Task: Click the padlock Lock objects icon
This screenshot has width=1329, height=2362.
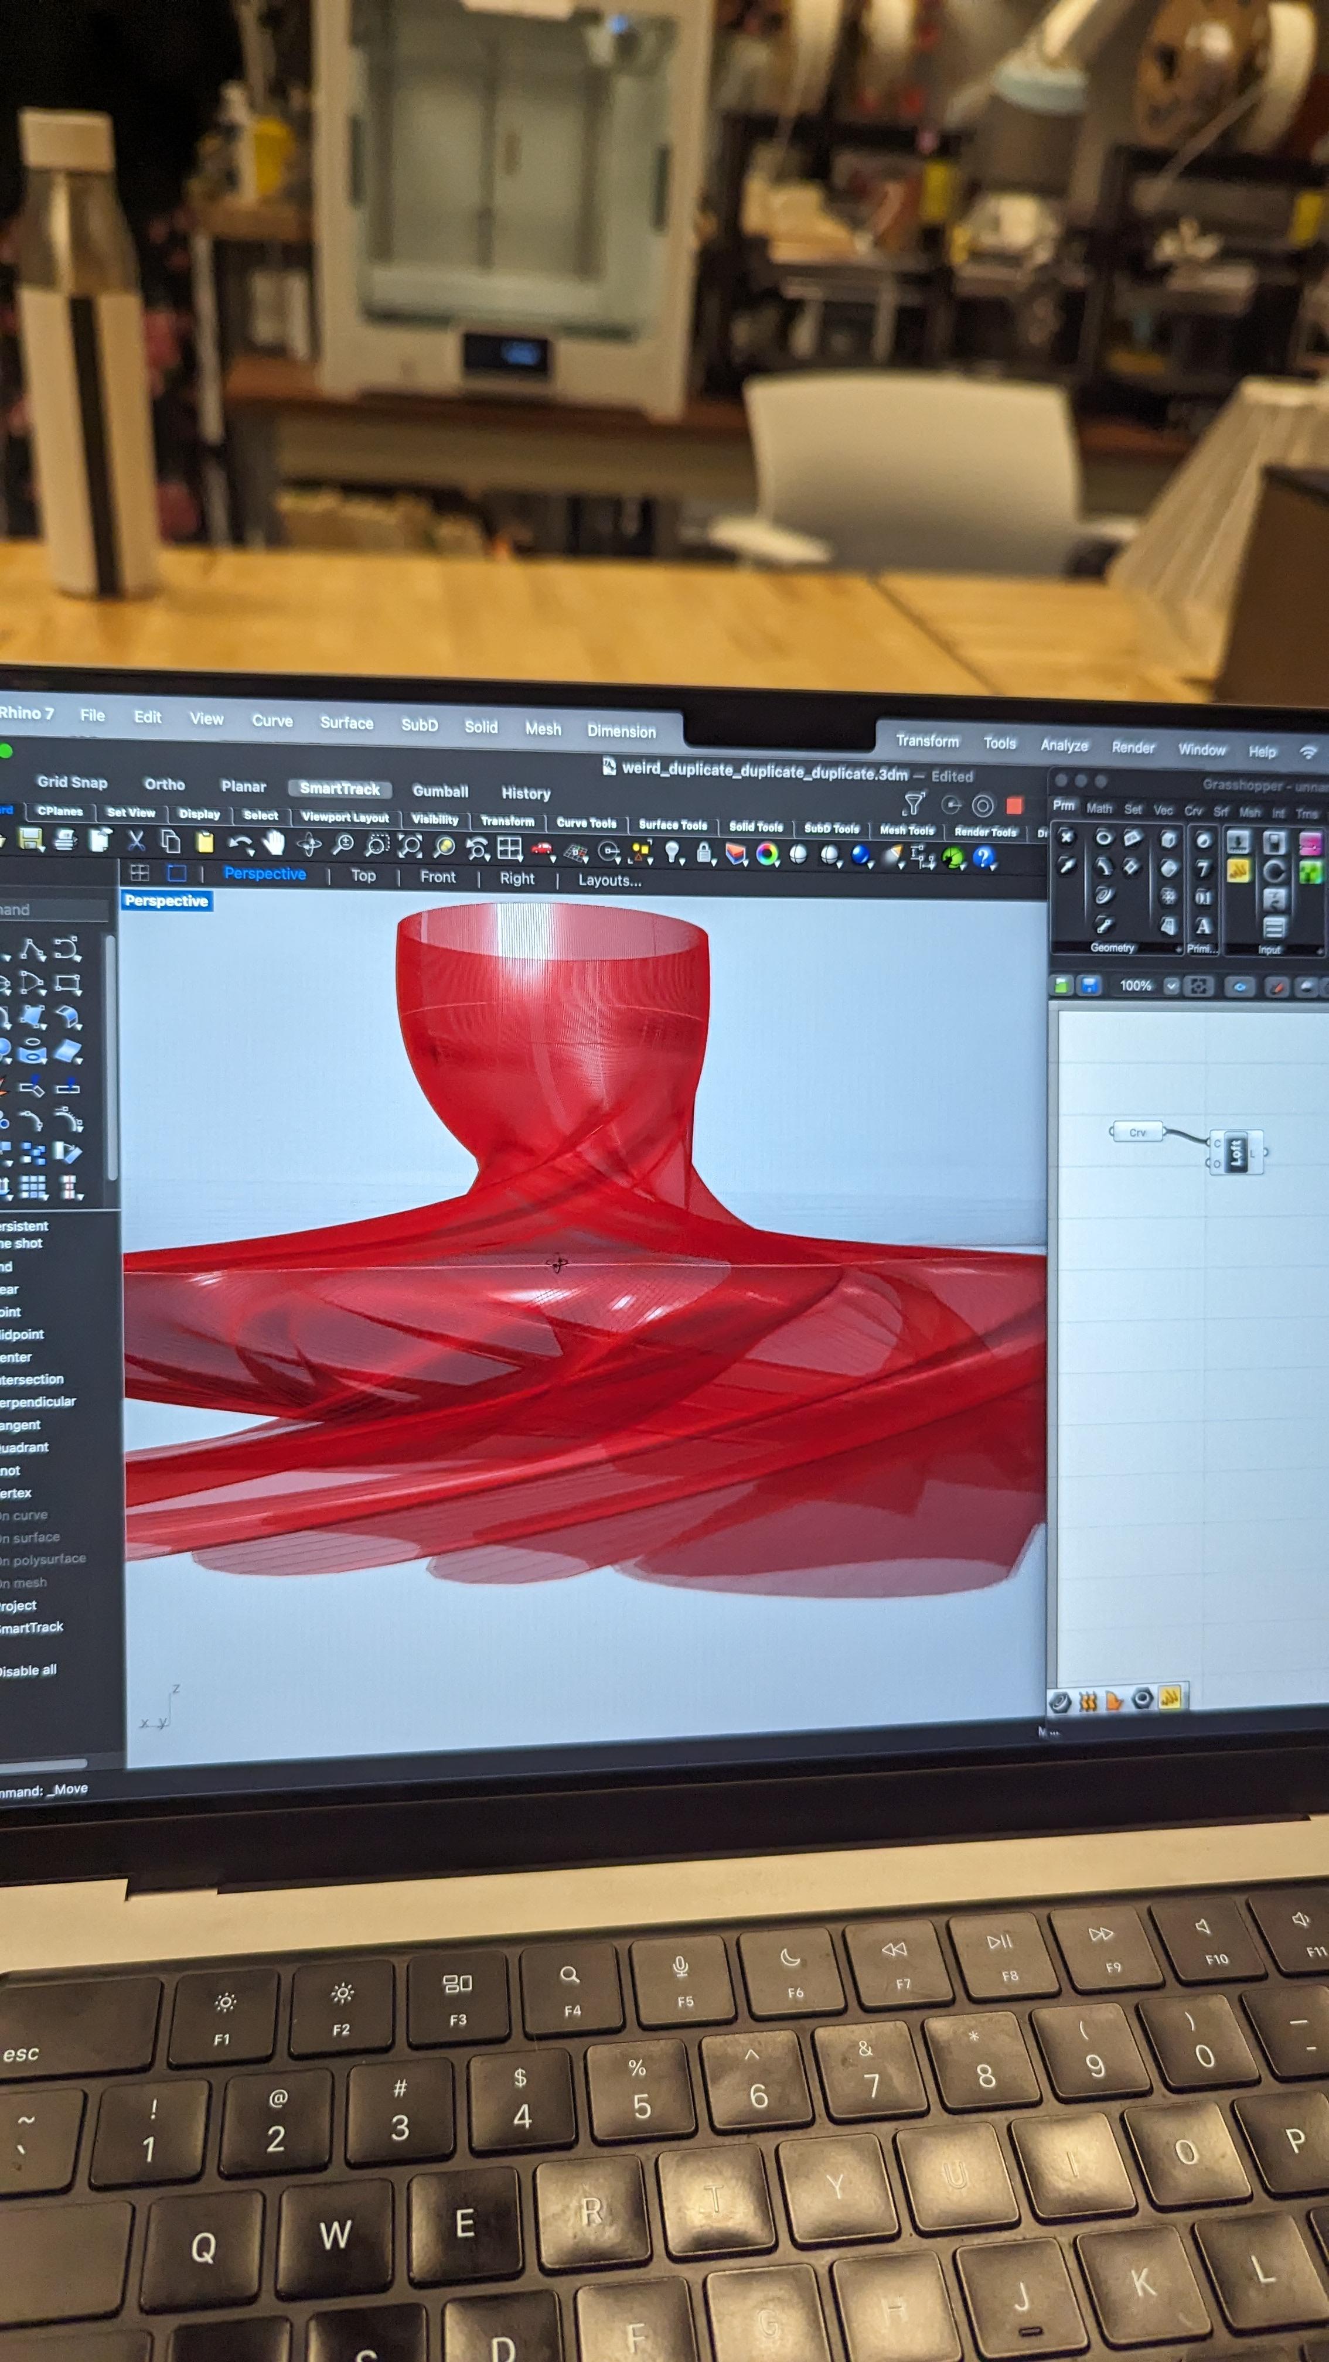Action: (704, 854)
